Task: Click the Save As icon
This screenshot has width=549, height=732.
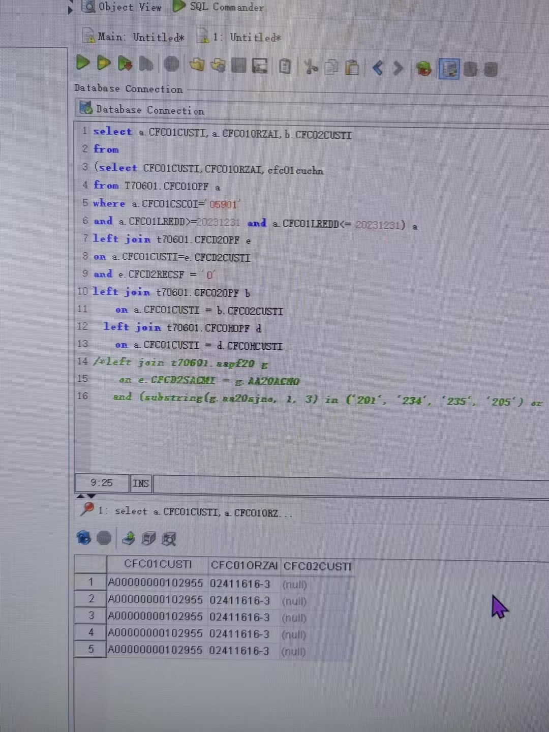Action: [x=260, y=66]
